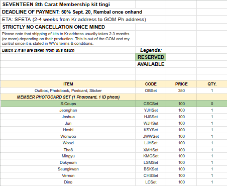Select the 'LCSet' code cell
This screenshot has height=186, width=227.
[151, 182]
